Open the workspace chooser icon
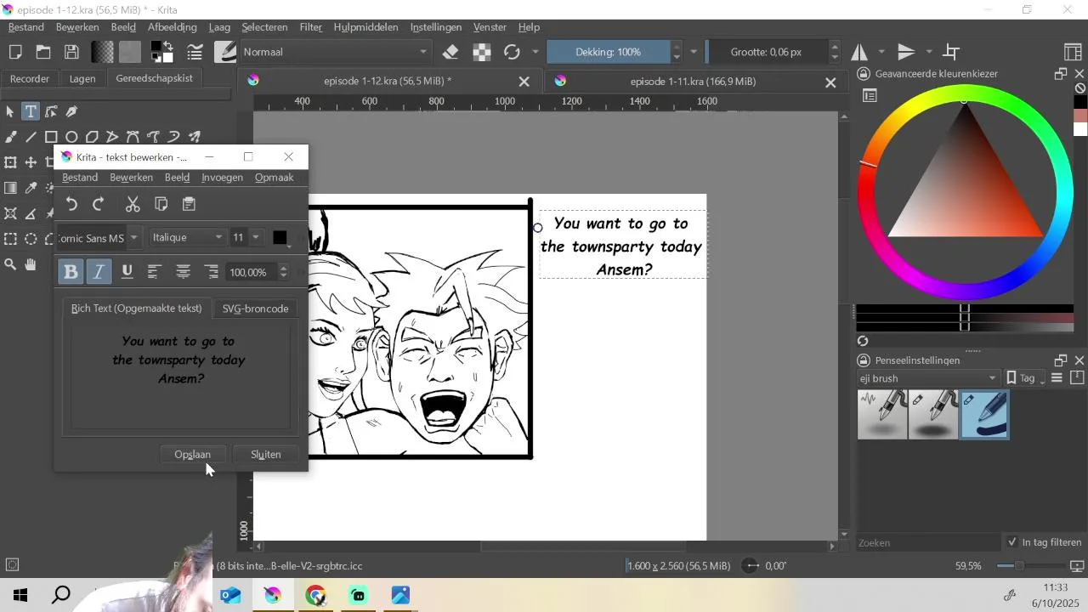 tap(1074, 52)
